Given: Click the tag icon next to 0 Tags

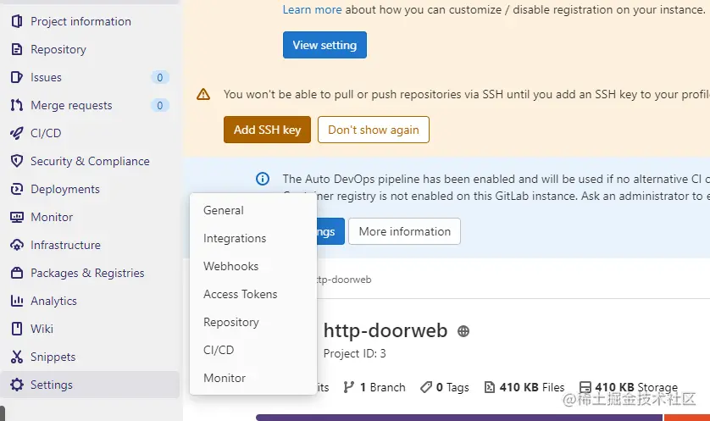Looking at the screenshot, I should point(426,387).
